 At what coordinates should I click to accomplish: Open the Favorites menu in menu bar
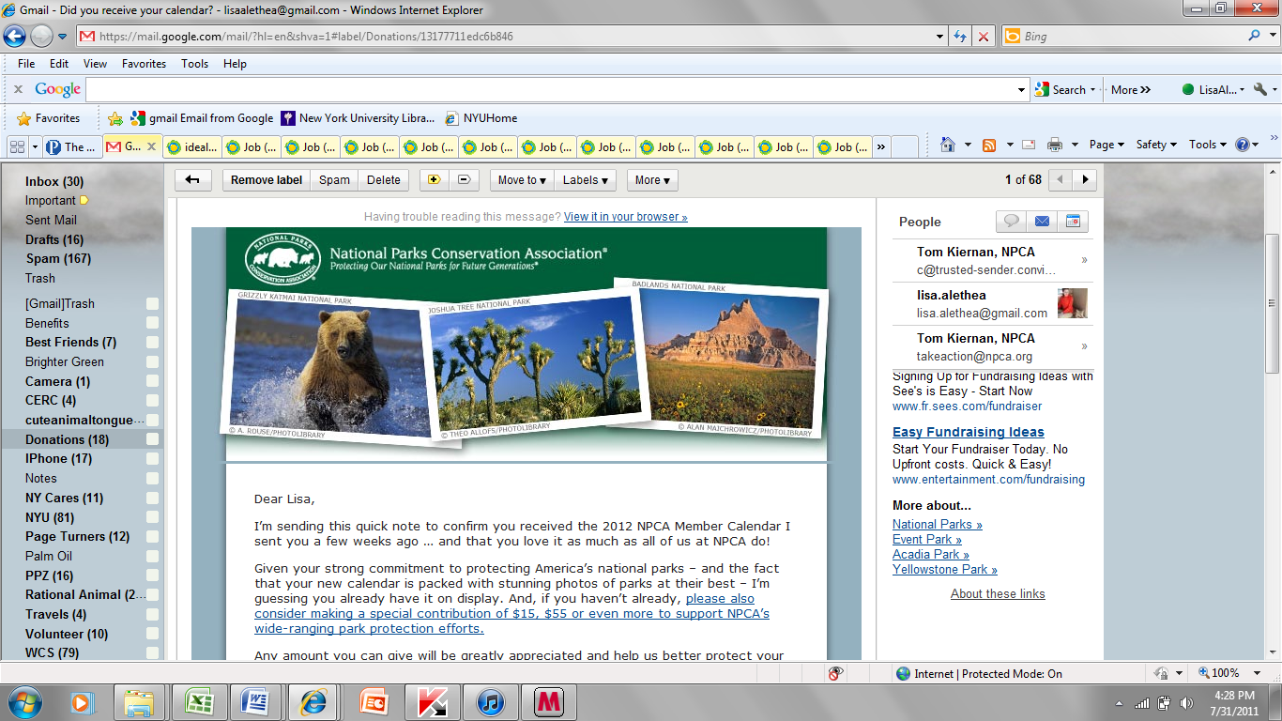click(144, 64)
